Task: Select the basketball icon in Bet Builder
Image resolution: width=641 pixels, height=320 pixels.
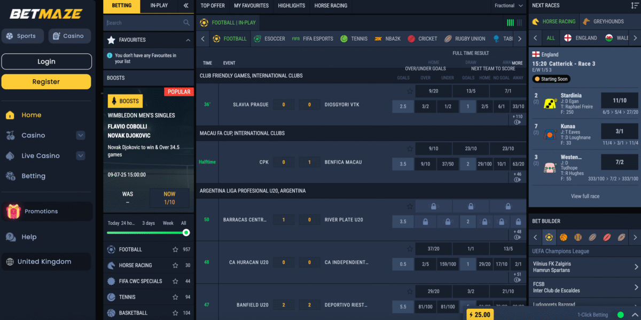Action: pos(564,237)
